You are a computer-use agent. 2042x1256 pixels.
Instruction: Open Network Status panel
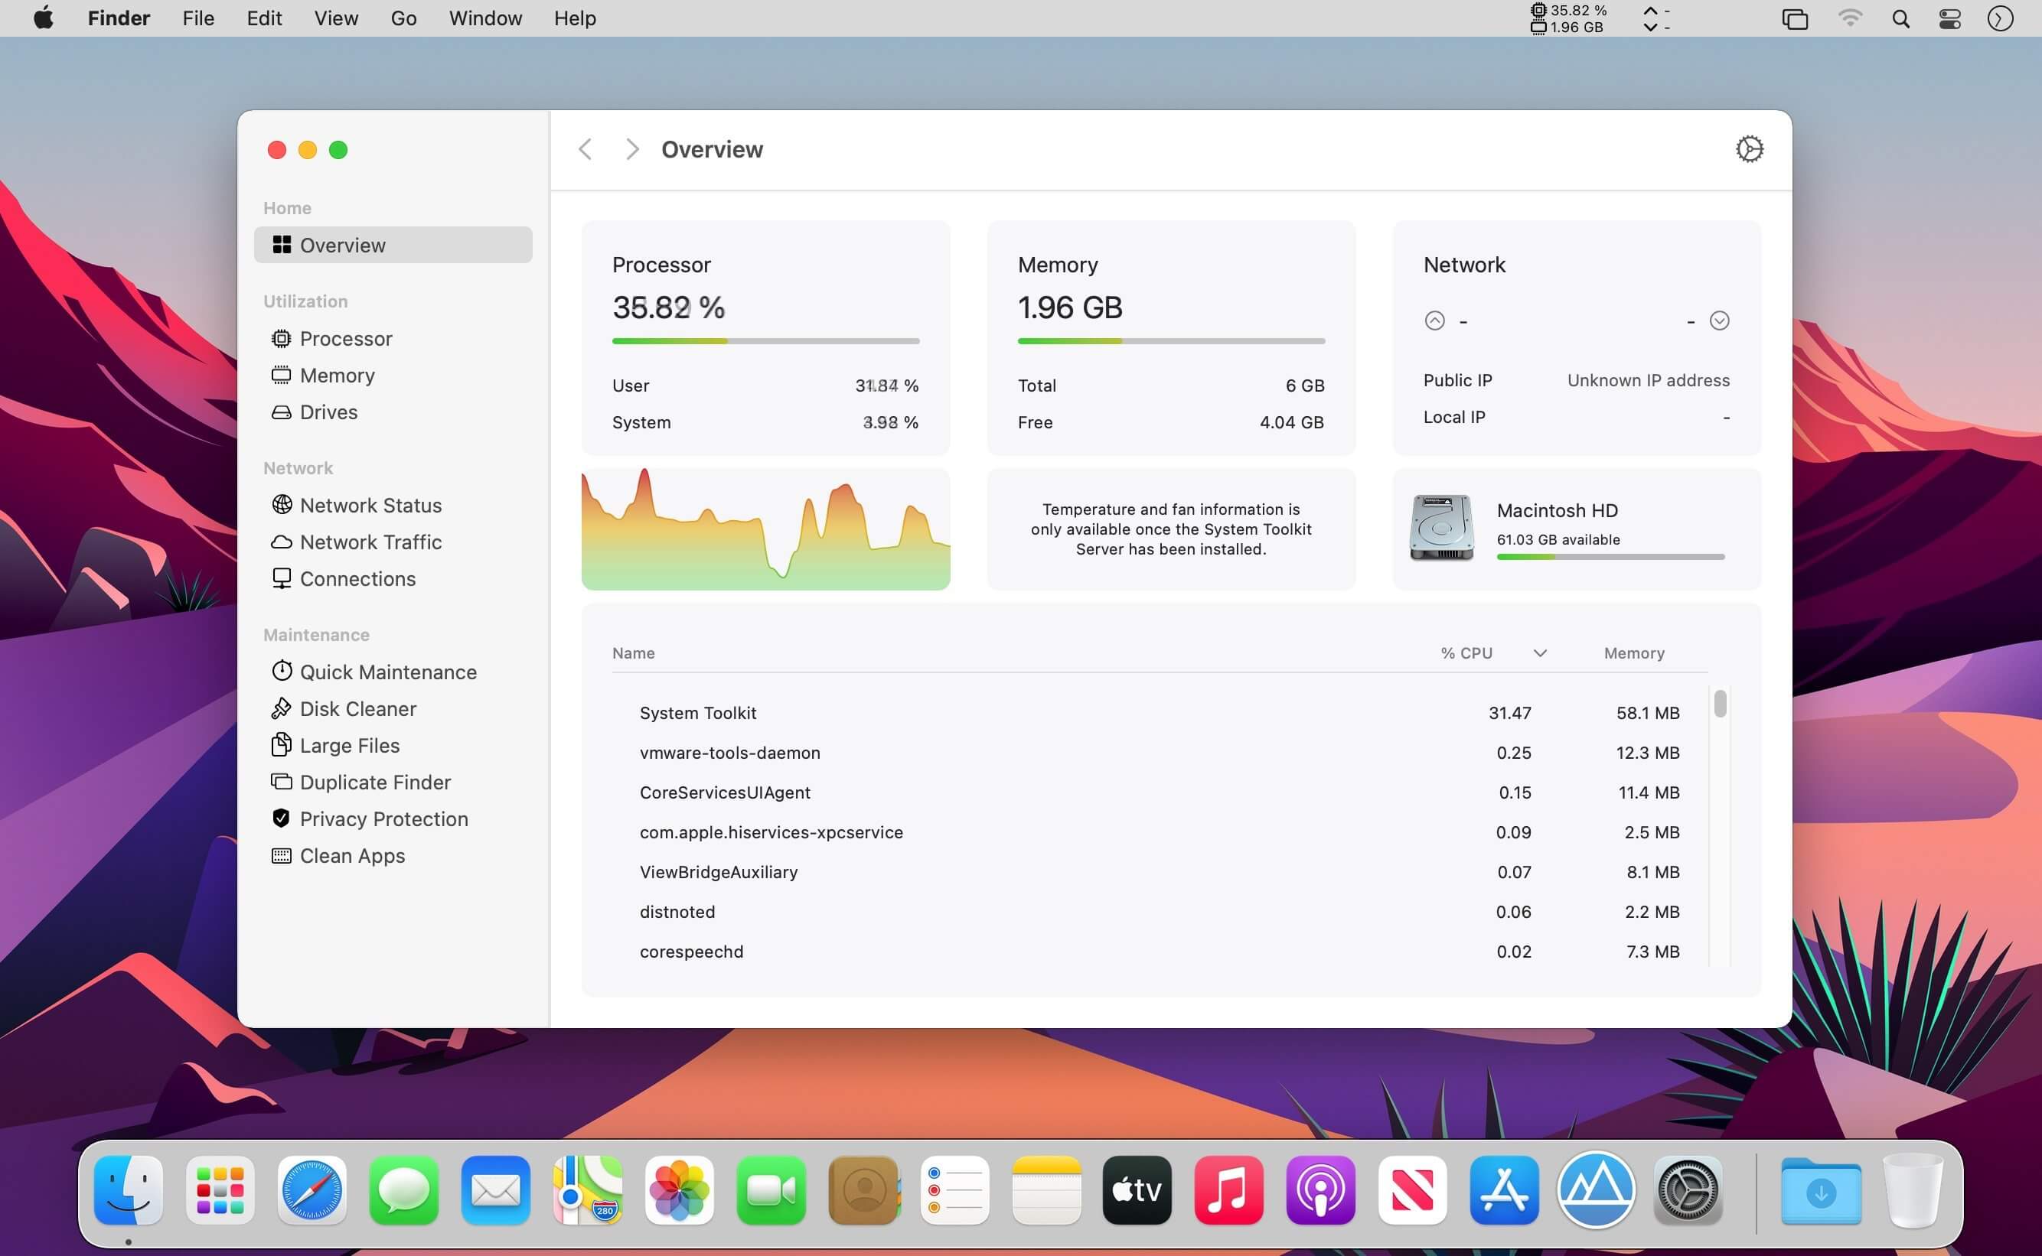[370, 503]
